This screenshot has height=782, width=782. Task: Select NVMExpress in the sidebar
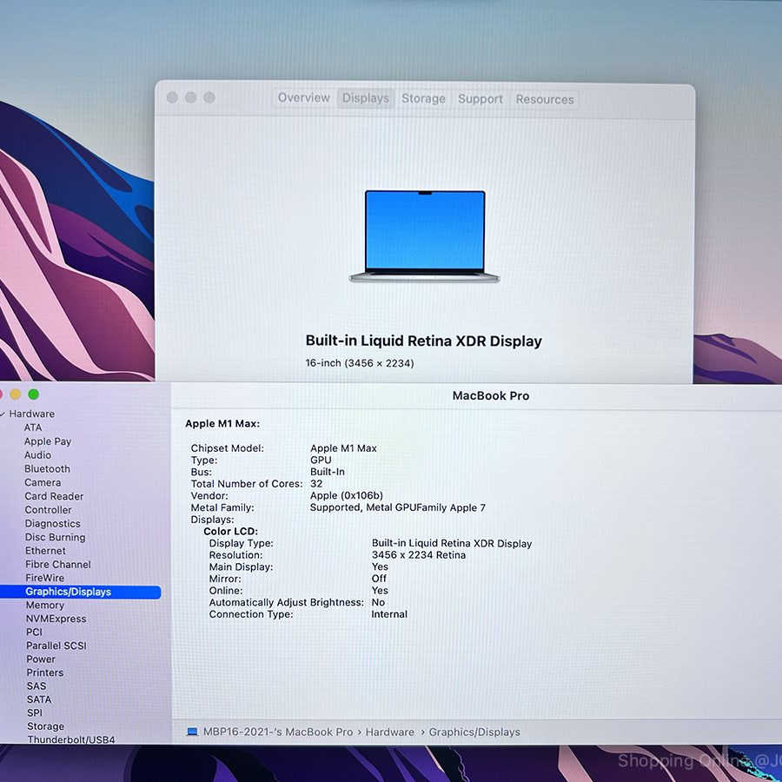[x=56, y=619]
